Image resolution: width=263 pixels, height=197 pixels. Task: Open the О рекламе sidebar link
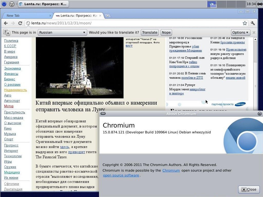[x=12, y=84]
